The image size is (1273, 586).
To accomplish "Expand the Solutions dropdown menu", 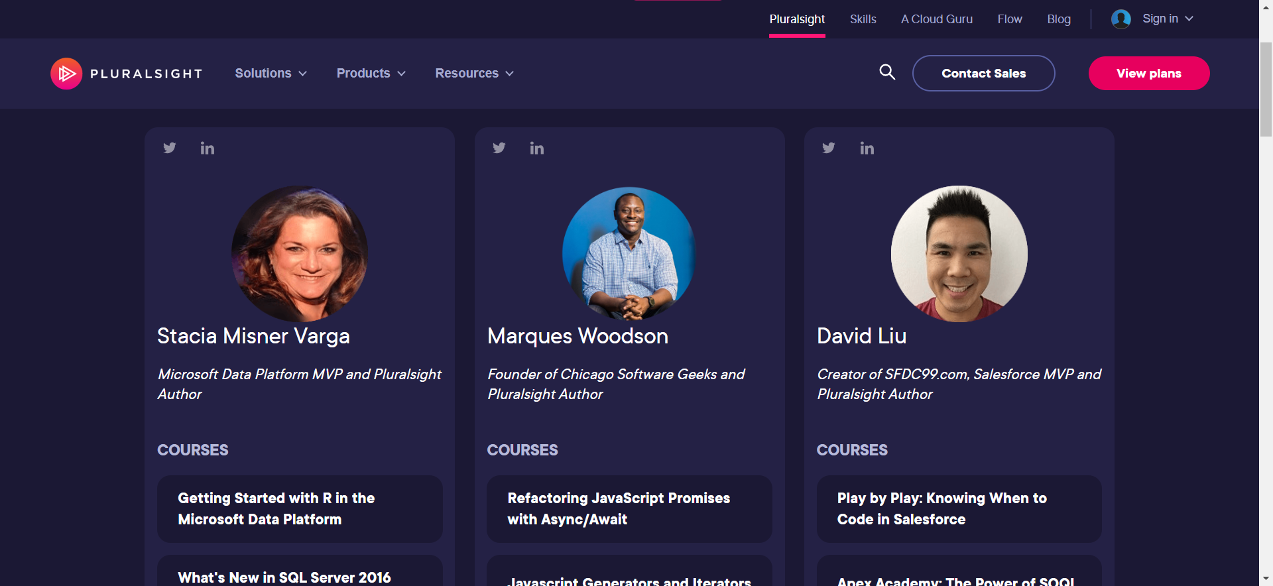I will (271, 74).
